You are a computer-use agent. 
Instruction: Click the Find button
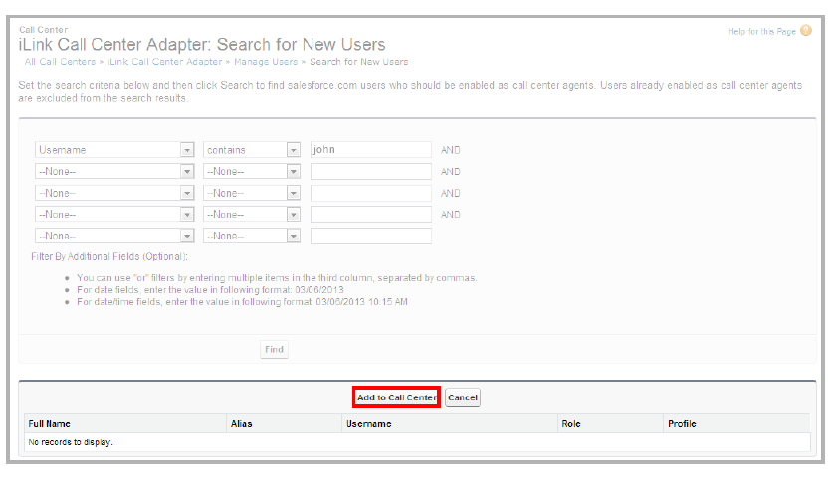pyautogui.click(x=274, y=350)
